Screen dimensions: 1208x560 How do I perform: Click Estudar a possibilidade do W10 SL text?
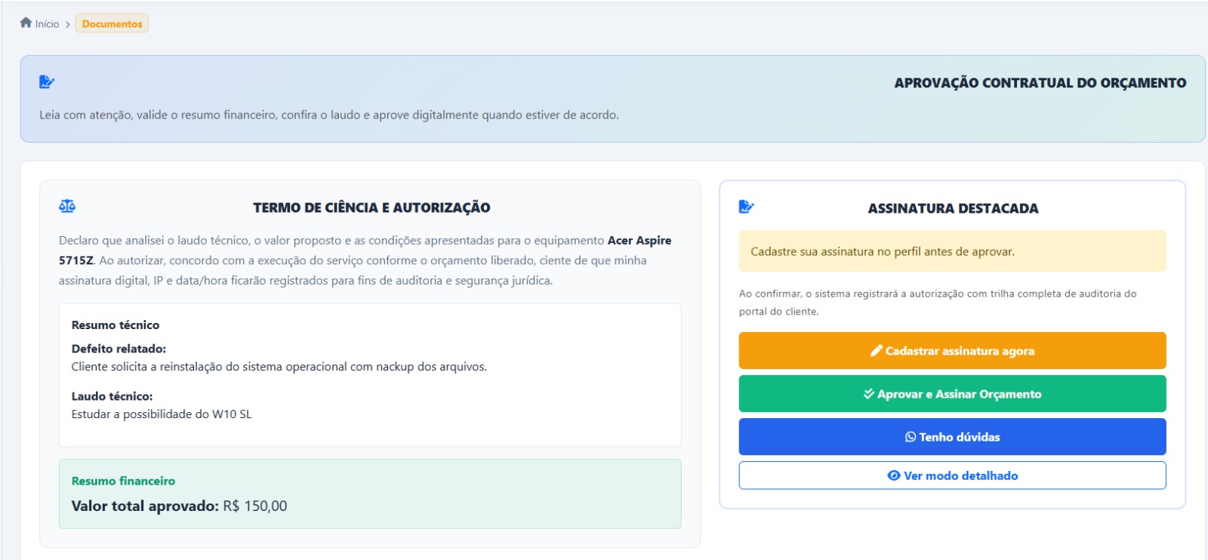(x=162, y=414)
